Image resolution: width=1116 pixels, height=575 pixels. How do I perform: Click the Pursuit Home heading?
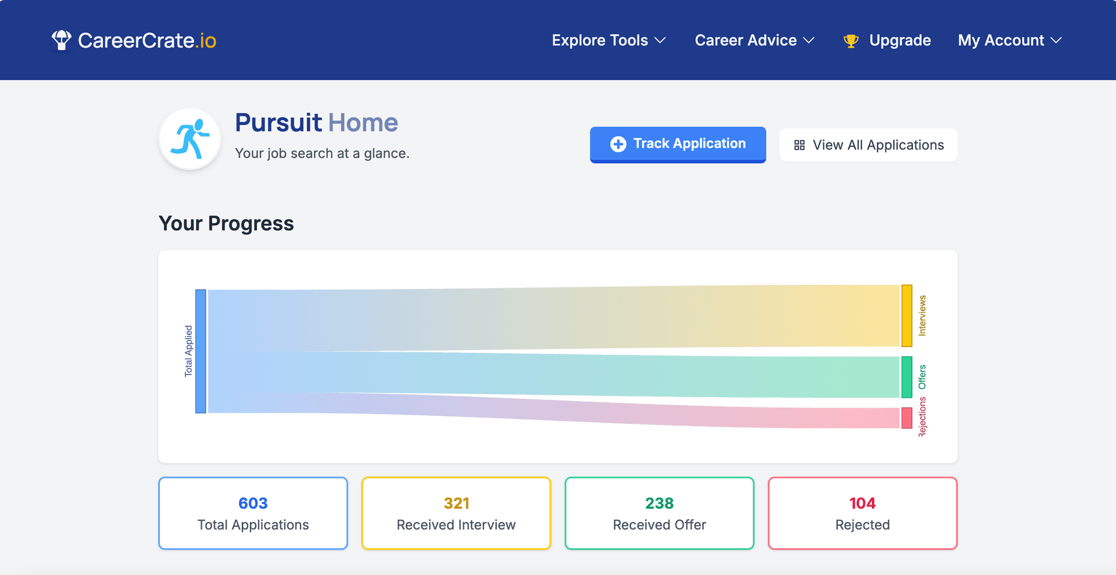pyautogui.click(x=316, y=123)
